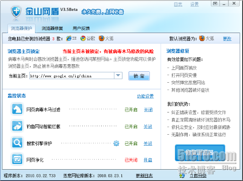Click the 打开网页变慢 list item

184,75
